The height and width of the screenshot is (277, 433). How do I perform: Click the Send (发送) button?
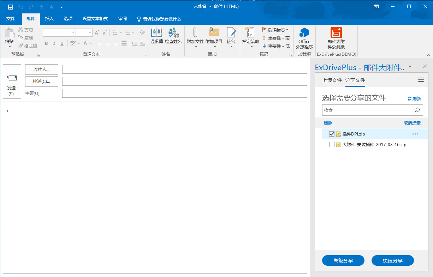point(12,82)
